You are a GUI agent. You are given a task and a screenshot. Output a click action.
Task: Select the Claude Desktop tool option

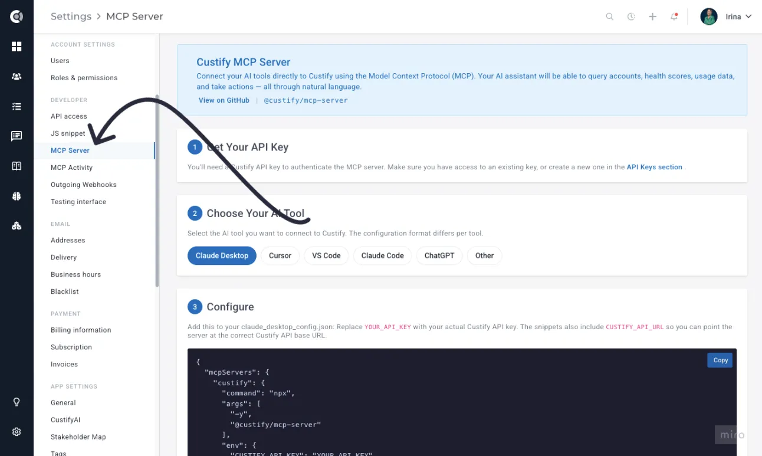[222, 255]
